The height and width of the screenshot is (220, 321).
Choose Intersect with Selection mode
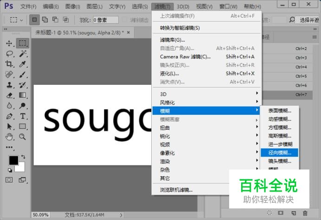66,19
